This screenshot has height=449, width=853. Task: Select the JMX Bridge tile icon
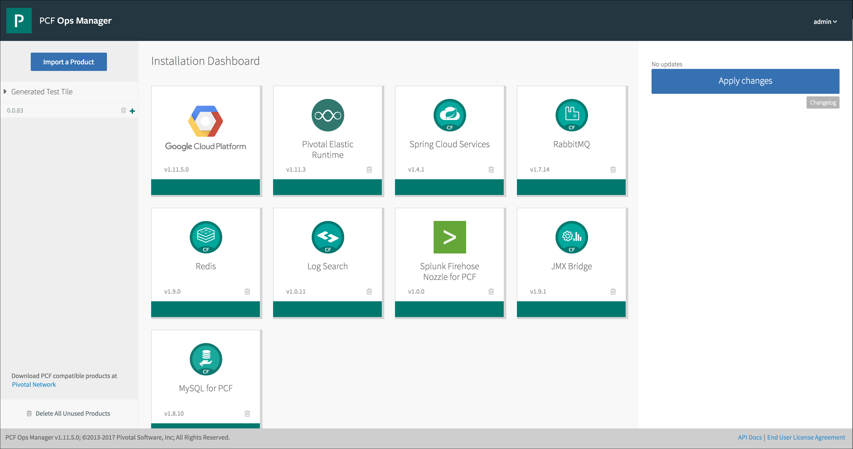tap(572, 237)
